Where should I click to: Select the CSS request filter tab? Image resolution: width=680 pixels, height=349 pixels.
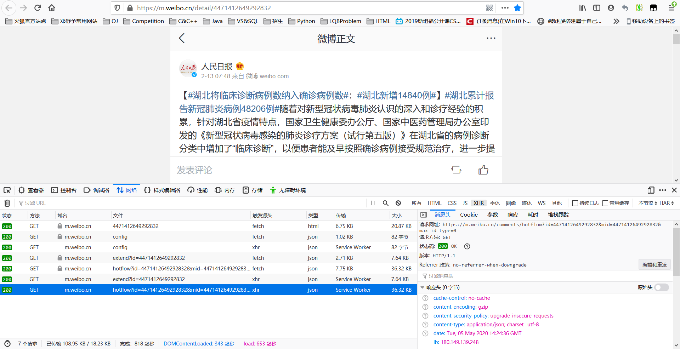coord(452,203)
